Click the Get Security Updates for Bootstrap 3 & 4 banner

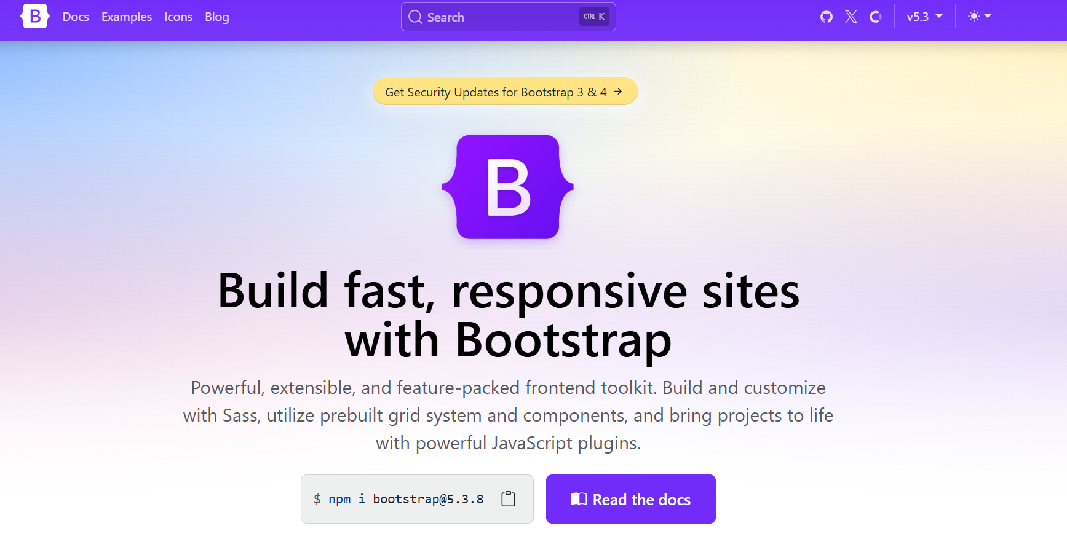click(x=505, y=92)
